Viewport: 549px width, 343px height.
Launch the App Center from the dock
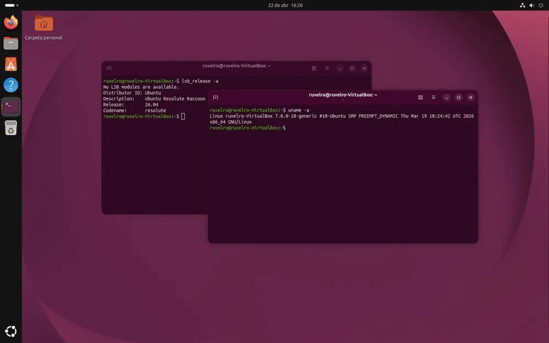coord(11,64)
